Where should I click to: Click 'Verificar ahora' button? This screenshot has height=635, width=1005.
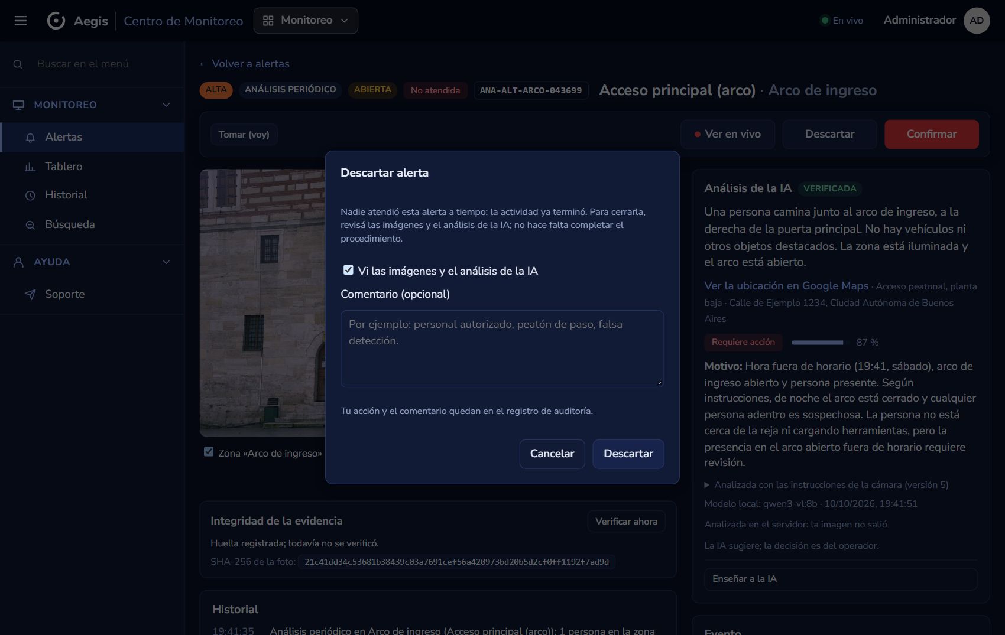[626, 522]
